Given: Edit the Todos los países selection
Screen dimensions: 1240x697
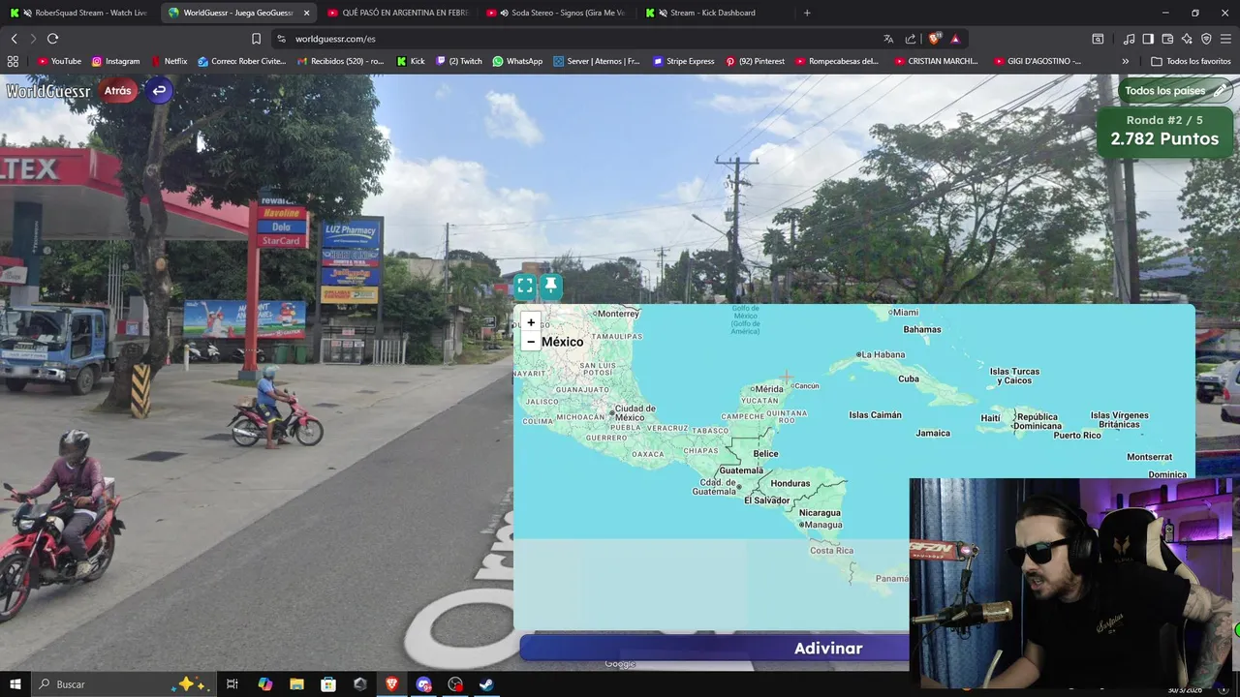Looking at the screenshot, I should (1175, 91).
